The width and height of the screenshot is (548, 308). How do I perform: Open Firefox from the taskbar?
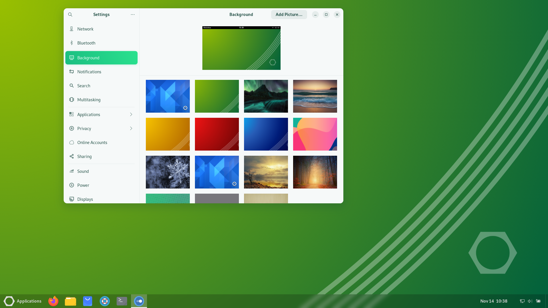pyautogui.click(x=53, y=301)
